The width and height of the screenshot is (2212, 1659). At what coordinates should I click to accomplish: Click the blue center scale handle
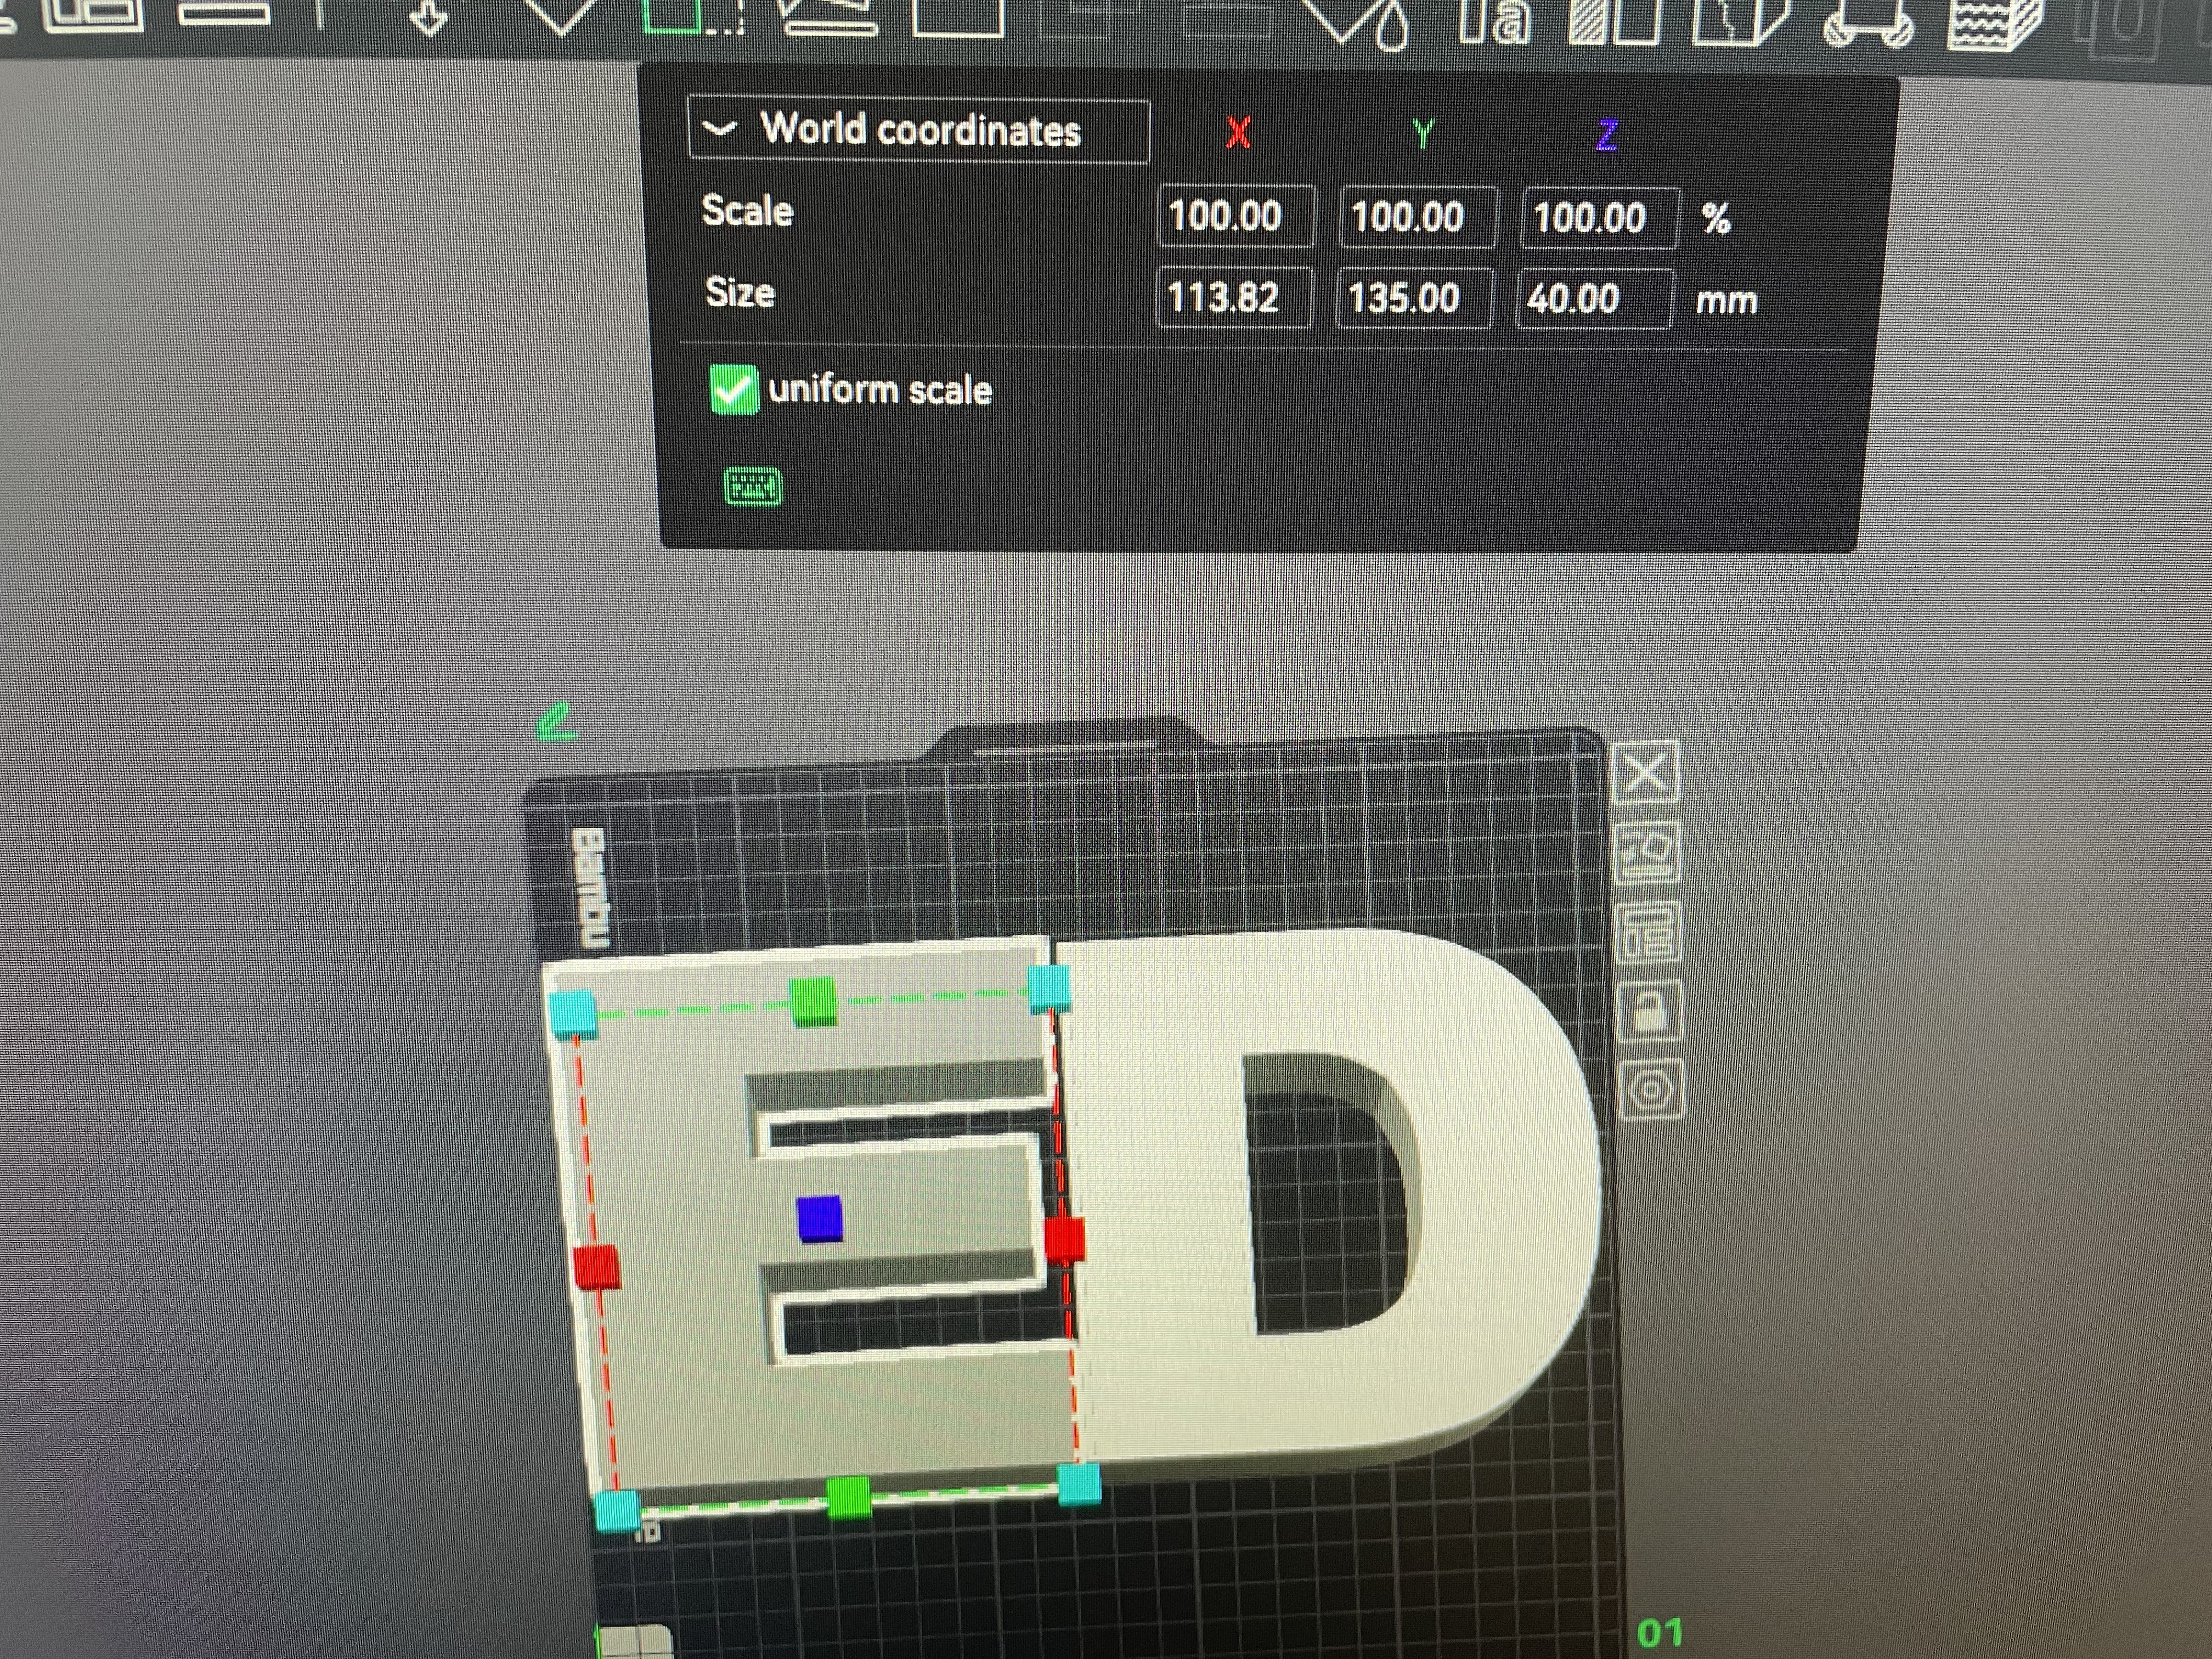coord(820,1219)
